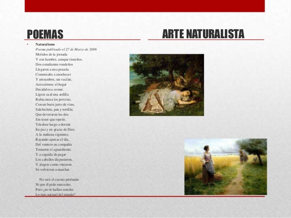The width and height of the screenshot is (291, 218).
Task: Click the line 'Yéndose luego a dormir'
Action: 53,124
